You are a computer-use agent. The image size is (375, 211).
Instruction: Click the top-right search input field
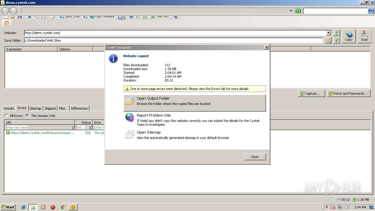335,11
